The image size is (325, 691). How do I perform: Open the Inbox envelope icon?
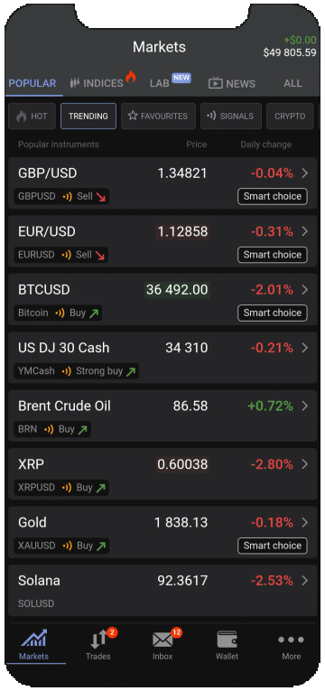162,640
